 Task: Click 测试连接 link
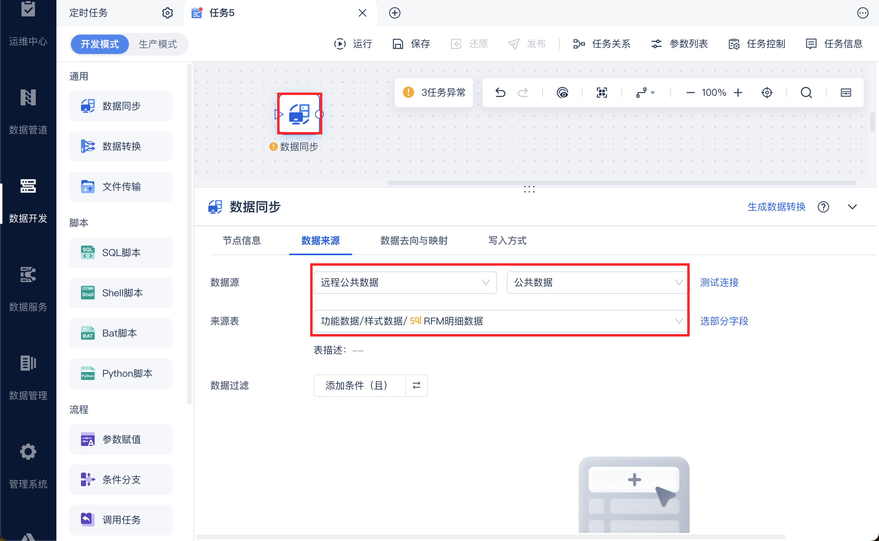coord(719,283)
